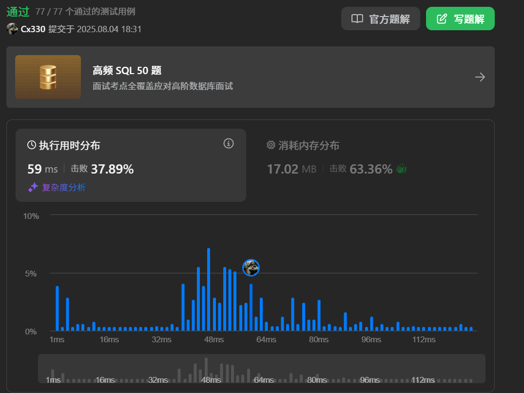Image resolution: width=524 pixels, height=393 pixels.
Task: Select the 执行用时分布 runtime distribution card
Action: coord(131,165)
